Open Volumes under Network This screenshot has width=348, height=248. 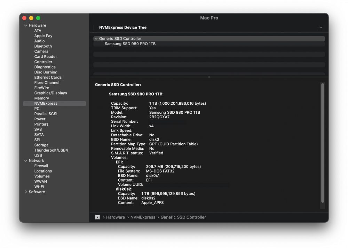[42, 176]
